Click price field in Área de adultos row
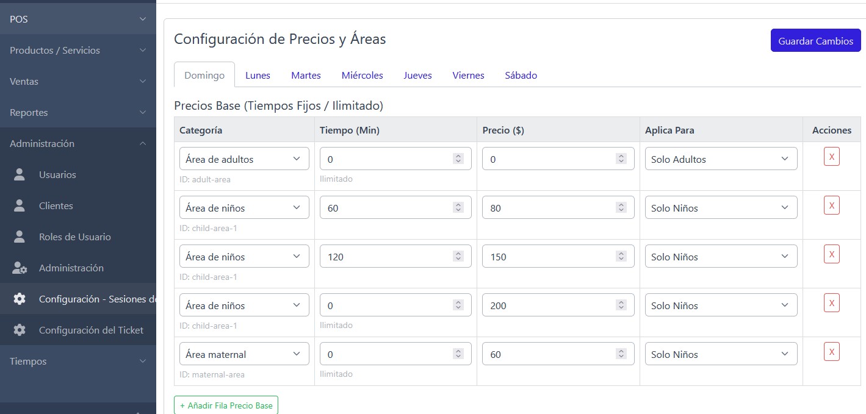 [x=558, y=159]
